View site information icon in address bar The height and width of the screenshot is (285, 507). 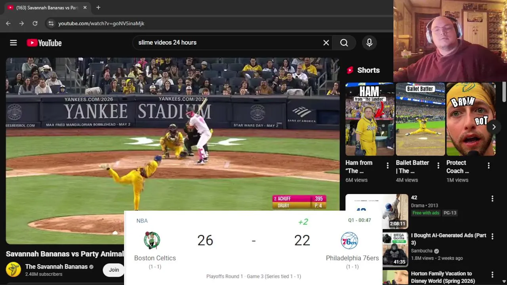click(x=51, y=23)
